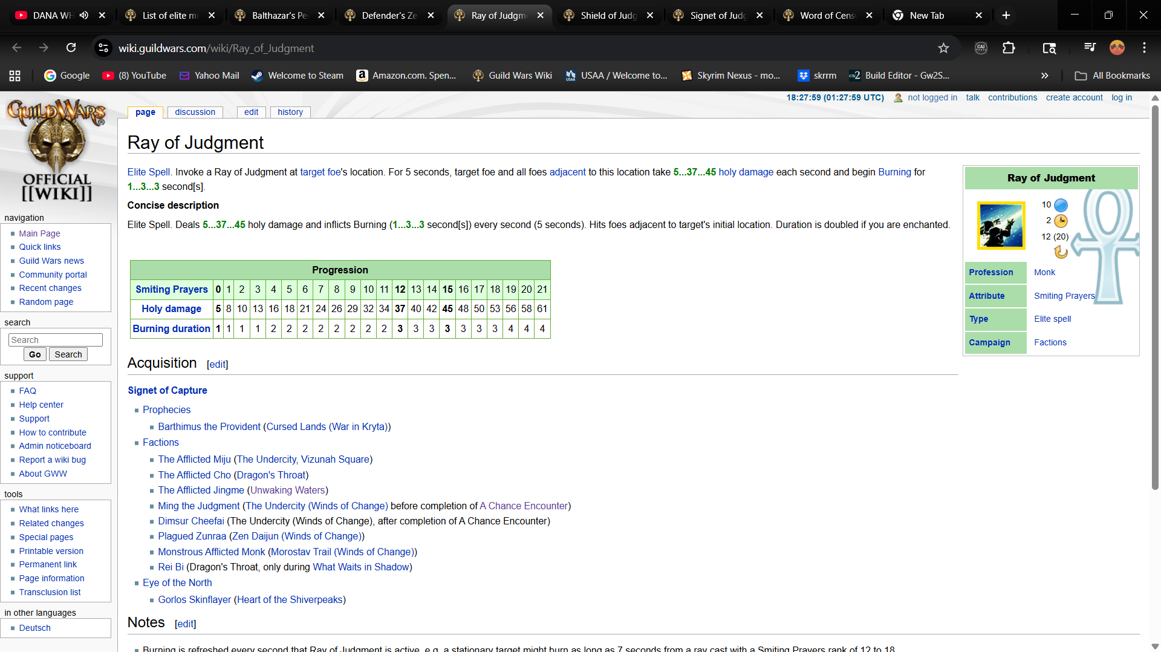Switch to Balthazar's Pendulum tab
Image resolution: width=1161 pixels, height=652 pixels.
click(x=279, y=15)
